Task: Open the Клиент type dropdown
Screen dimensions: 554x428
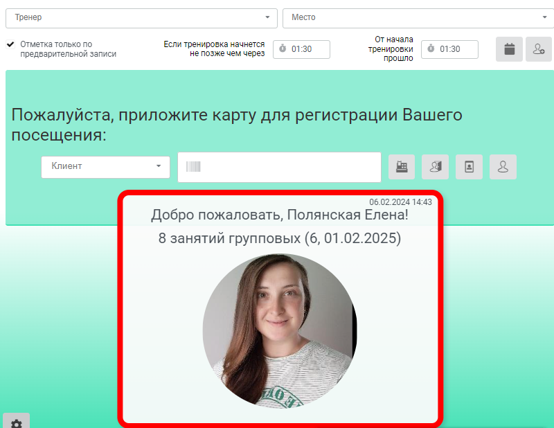Action: [x=106, y=167]
